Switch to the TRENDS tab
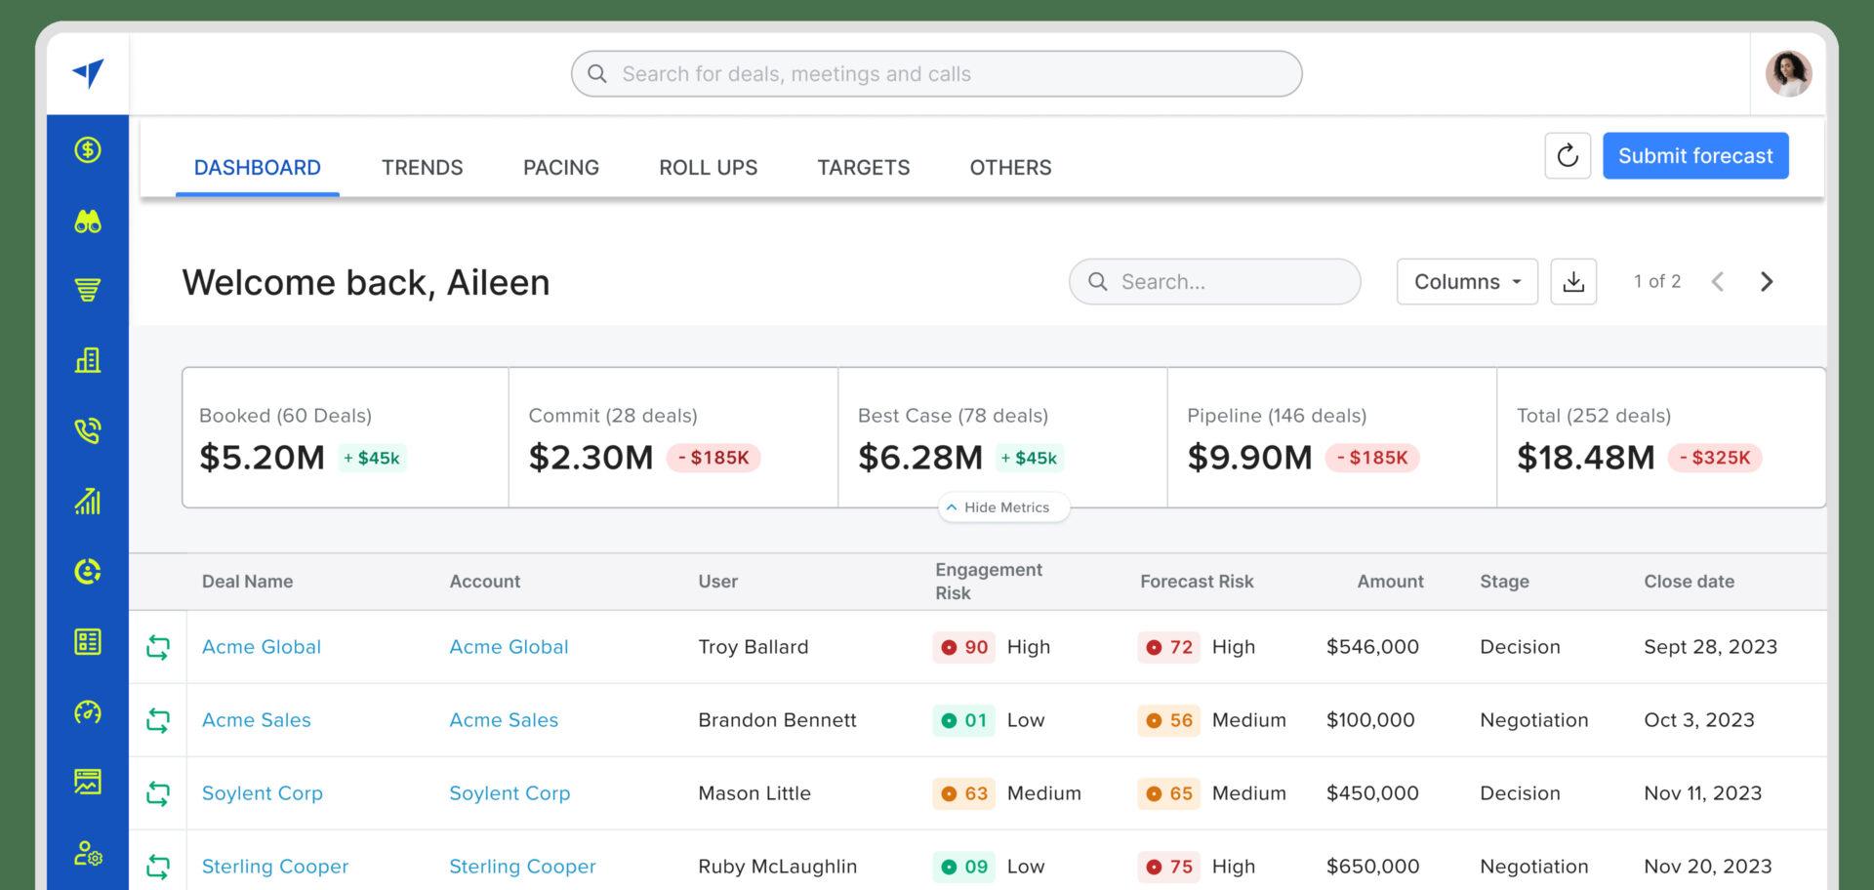The height and width of the screenshot is (890, 1874). coord(422,167)
